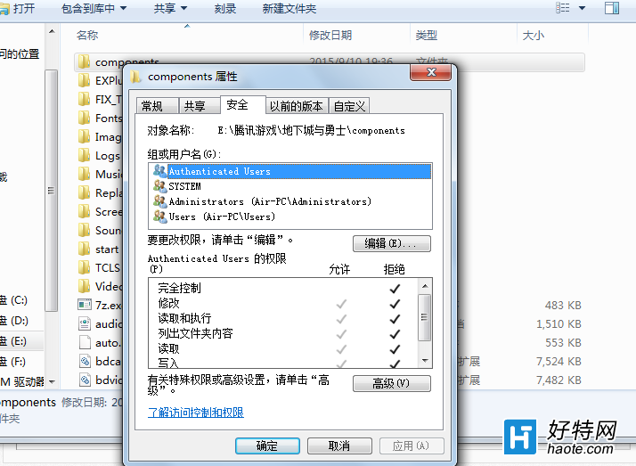636x466 pixels.
Task: Click deny checkmark for 读取和执行
Action: [395, 319]
